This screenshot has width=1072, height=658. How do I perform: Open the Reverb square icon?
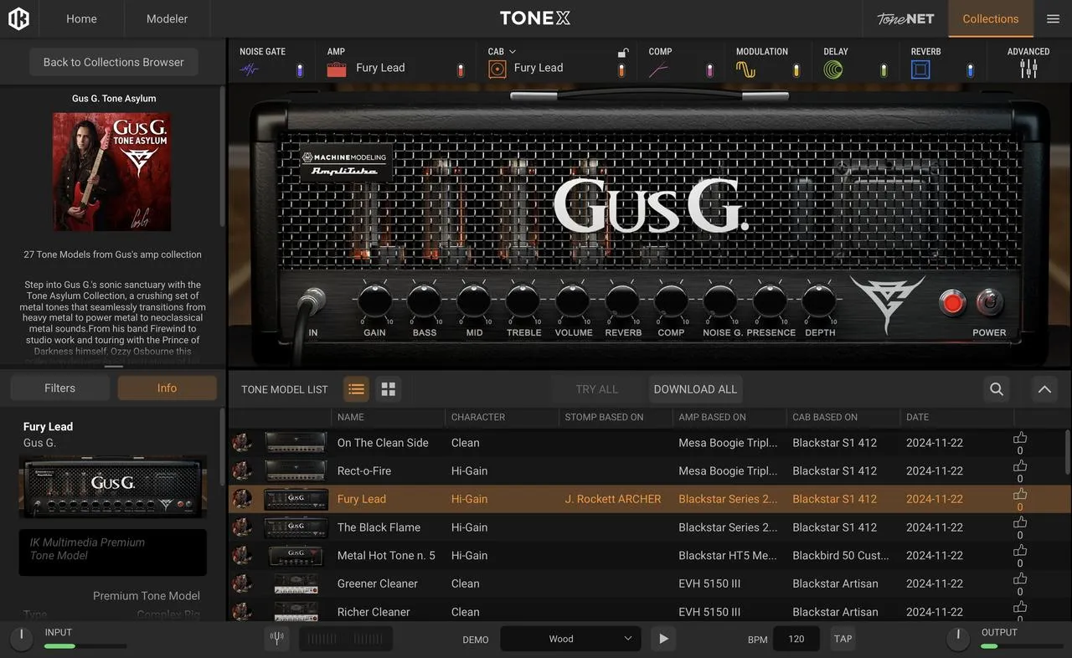pos(920,69)
